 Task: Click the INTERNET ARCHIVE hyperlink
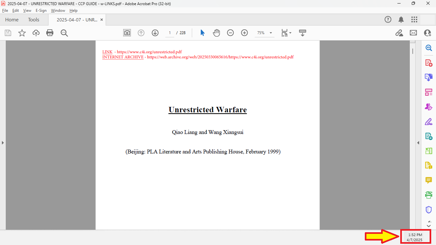pyautogui.click(x=123, y=57)
